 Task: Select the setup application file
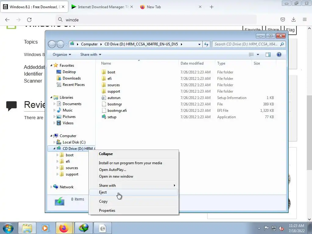tap(112, 117)
